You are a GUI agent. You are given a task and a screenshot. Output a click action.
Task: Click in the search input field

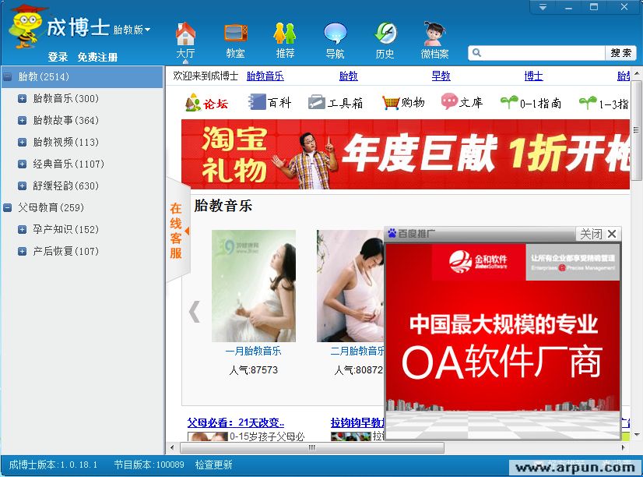pyautogui.click(x=543, y=53)
